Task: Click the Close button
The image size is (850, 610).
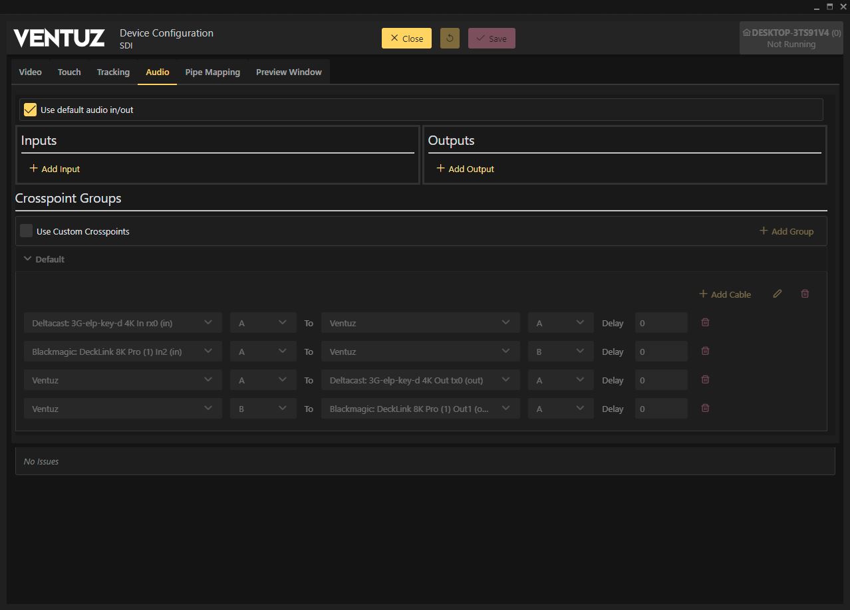Action: 406,39
